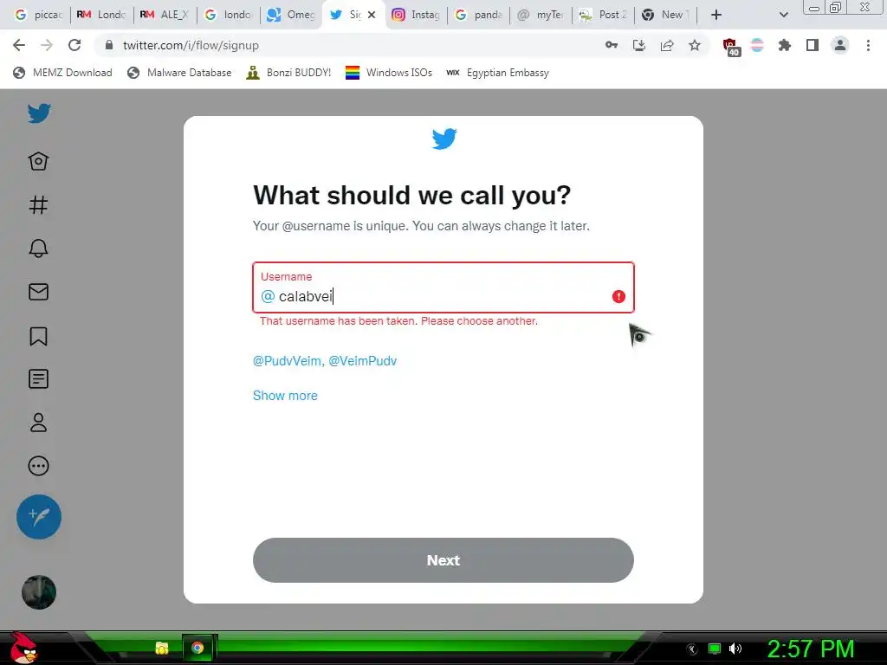Switch to the New Tab tab
This screenshot has height=665, width=887.
666,15
